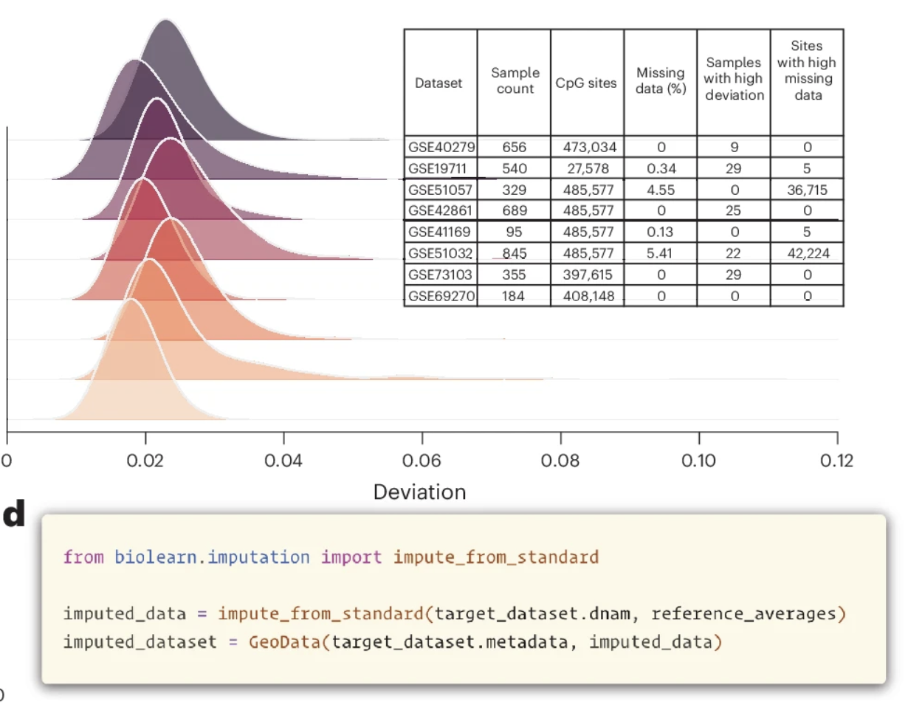Select the GSE69270 table entry
Viewport: 908px width, 713px height.
(x=439, y=296)
